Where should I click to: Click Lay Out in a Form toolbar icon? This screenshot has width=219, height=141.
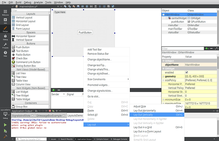100,6
